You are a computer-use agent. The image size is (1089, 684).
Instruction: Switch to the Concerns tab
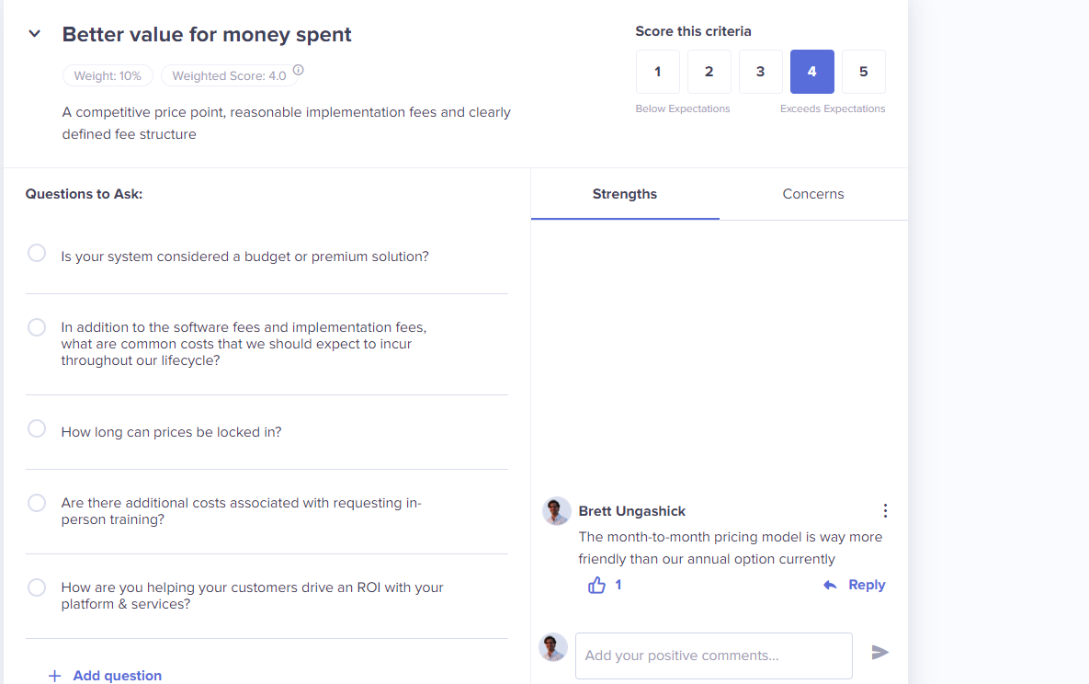[813, 194]
